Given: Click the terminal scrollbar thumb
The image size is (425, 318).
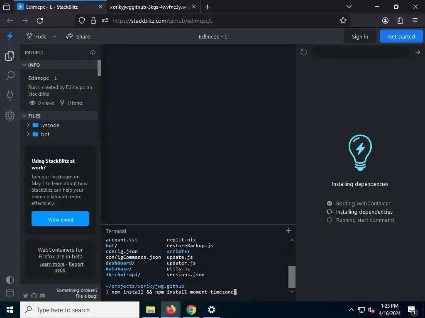Looking at the screenshot, I should [292, 277].
